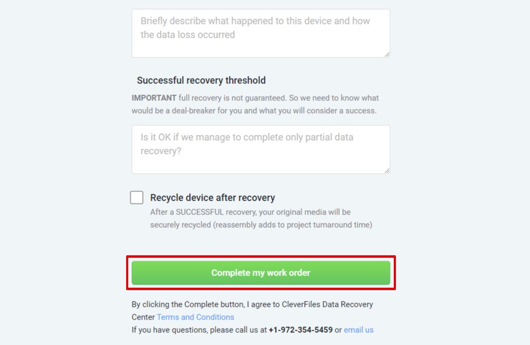The width and height of the screenshot is (530, 345).
Task: Click the word 'Center' before Terms link
Action: pyautogui.click(x=143, y=317)
